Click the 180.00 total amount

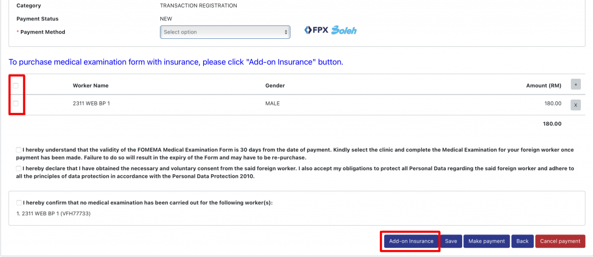[x=552, y=123]
